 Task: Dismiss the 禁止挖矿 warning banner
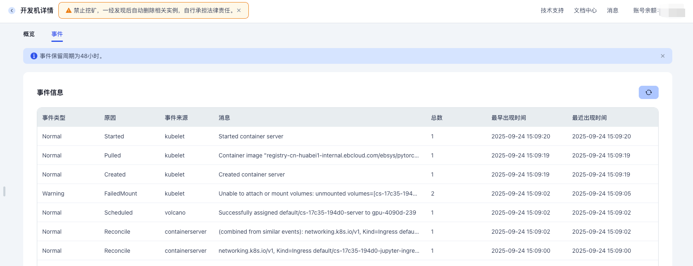click(239, 11)
